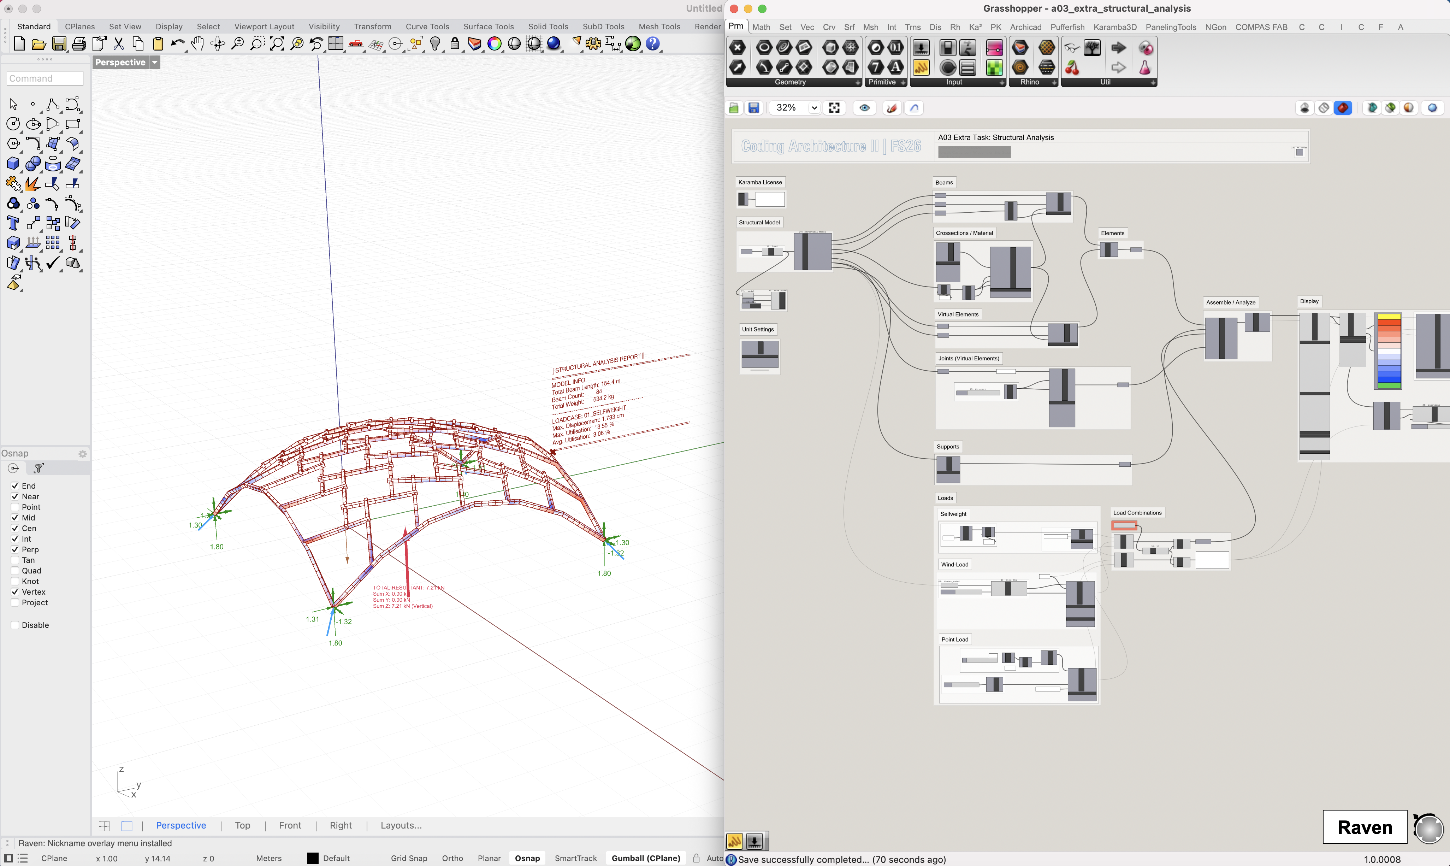
Task: Click the Undo arrow icon
Action: click(177, 44)
